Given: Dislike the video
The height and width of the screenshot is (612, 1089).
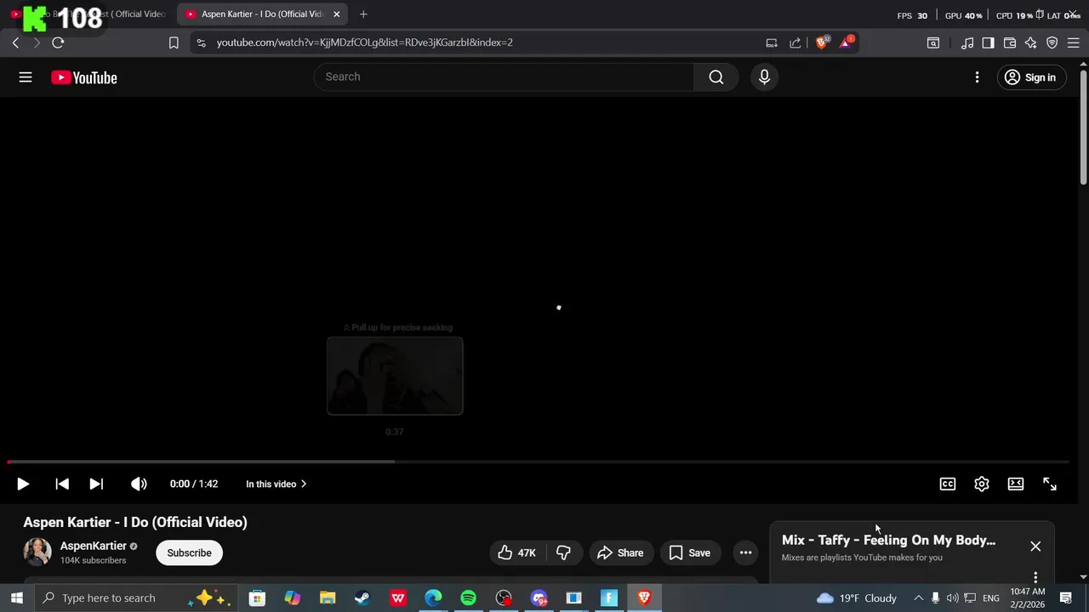Looking at the screenshot, I should (563, 552).
